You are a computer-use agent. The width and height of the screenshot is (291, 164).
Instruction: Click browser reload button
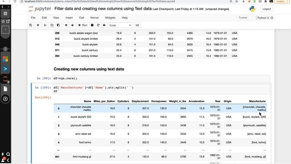click(x=15, y=1)
